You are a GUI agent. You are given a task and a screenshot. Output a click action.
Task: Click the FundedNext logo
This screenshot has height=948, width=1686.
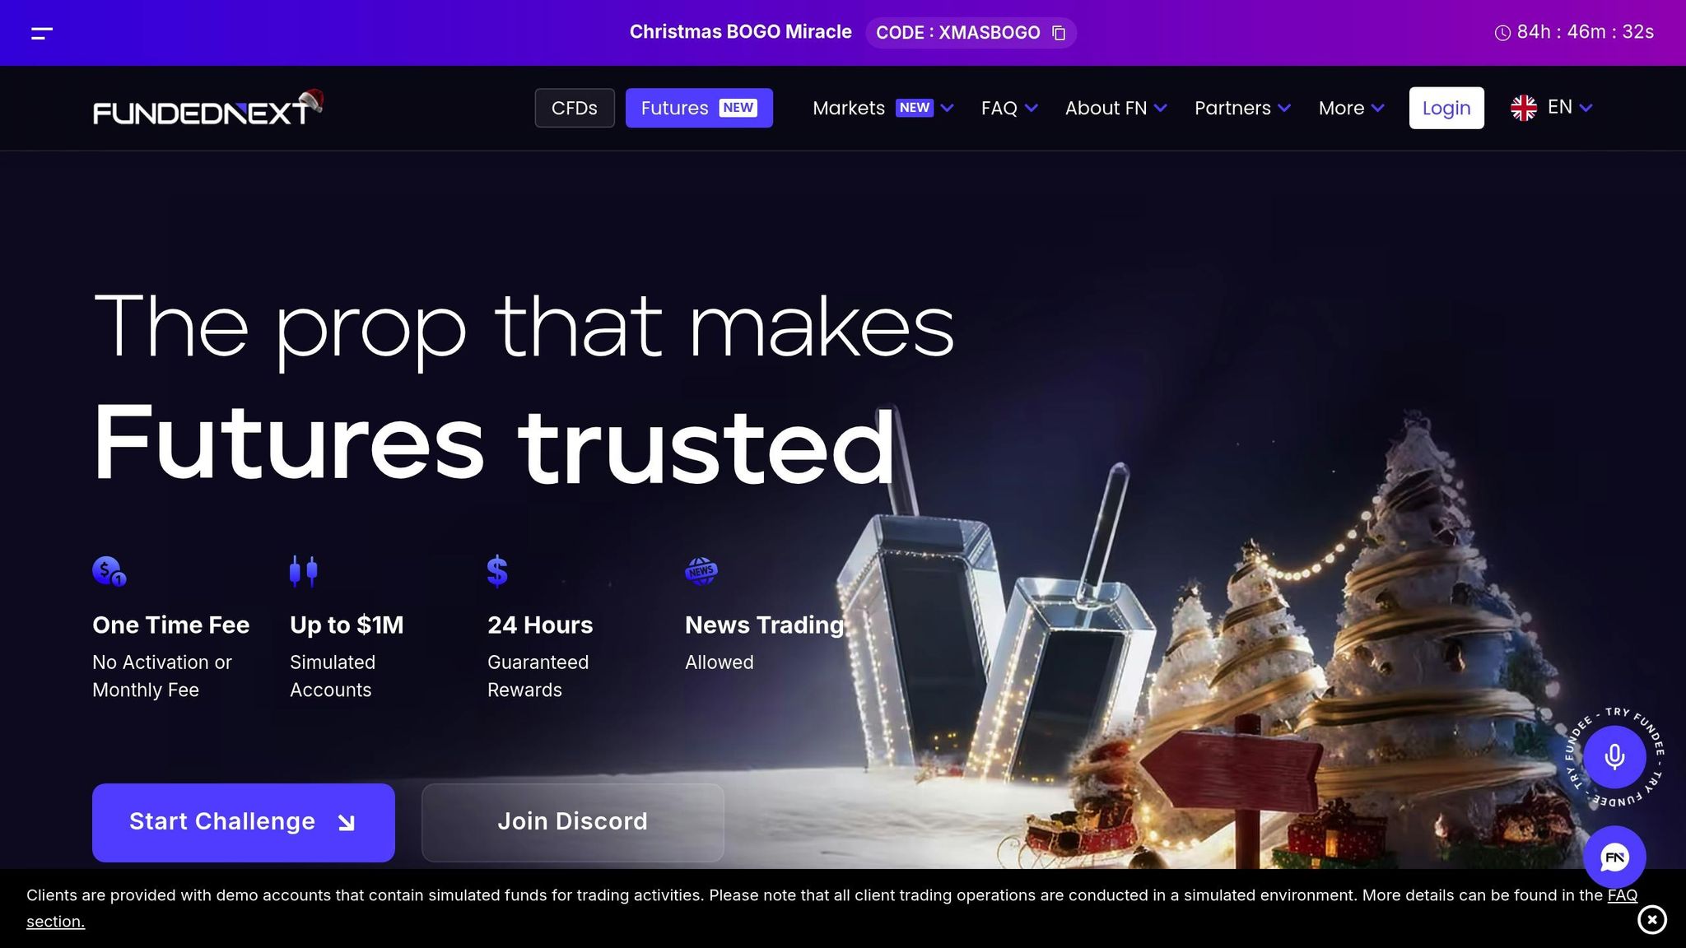207,108
